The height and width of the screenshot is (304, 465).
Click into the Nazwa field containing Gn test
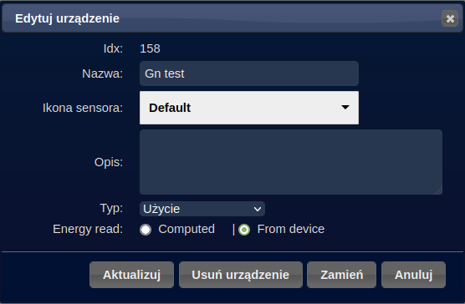(249, 73)
